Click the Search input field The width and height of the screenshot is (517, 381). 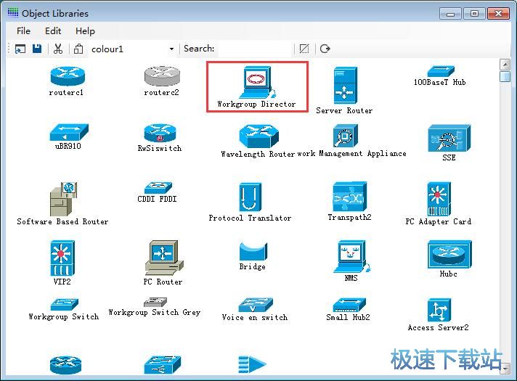(254, 49)
